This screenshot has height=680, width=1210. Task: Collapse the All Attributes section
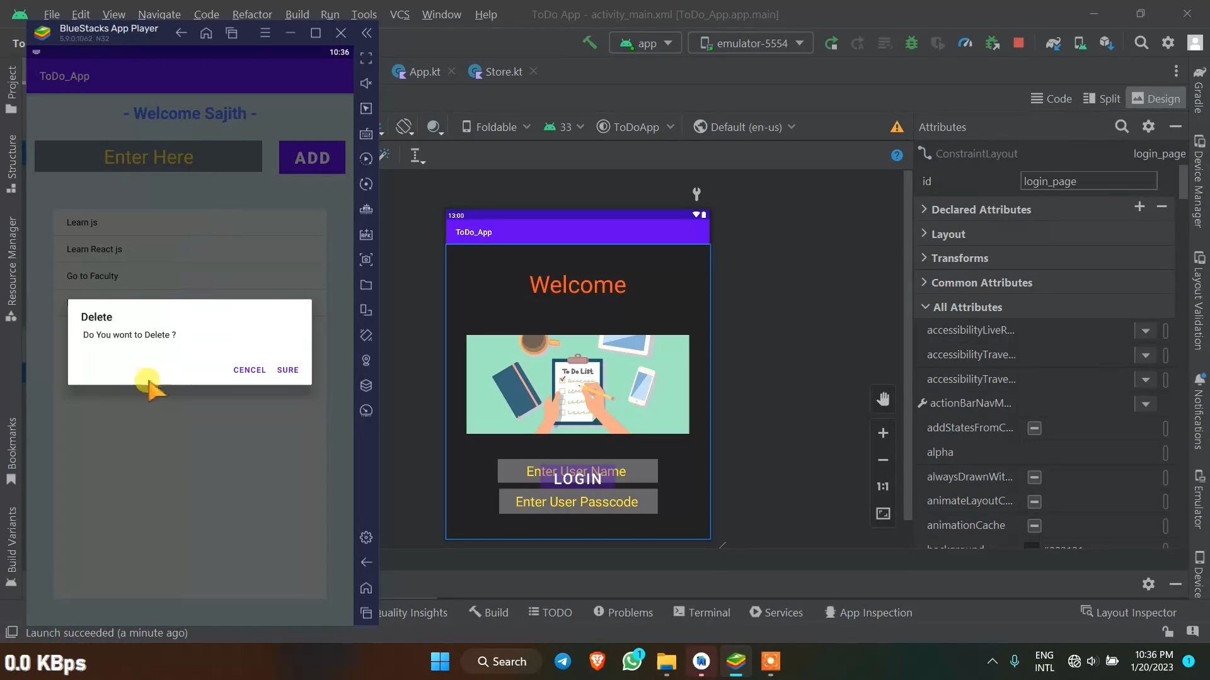967,307
